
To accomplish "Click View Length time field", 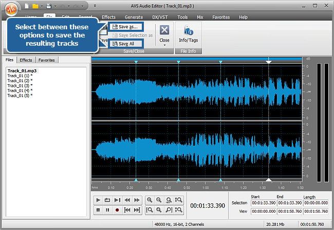I will coord(316,212).
